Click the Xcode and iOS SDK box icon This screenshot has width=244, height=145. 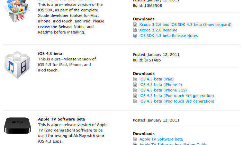pyautogui.click(x=18, y=14)
